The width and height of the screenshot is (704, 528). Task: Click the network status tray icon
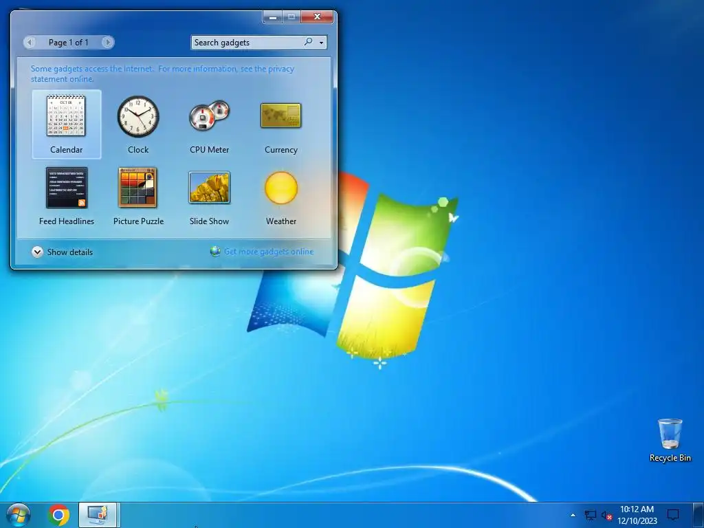point(590,515)
